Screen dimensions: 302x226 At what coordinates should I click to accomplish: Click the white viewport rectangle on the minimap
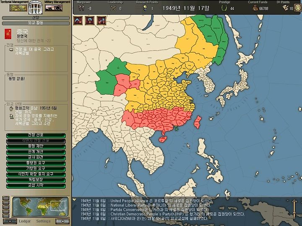point(58,206)
